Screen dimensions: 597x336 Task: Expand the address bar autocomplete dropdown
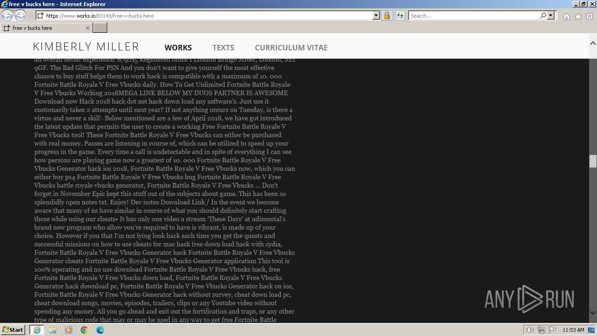pos(376,15)
